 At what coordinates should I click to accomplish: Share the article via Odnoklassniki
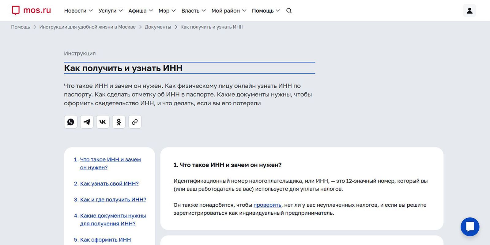click(119, 122)
